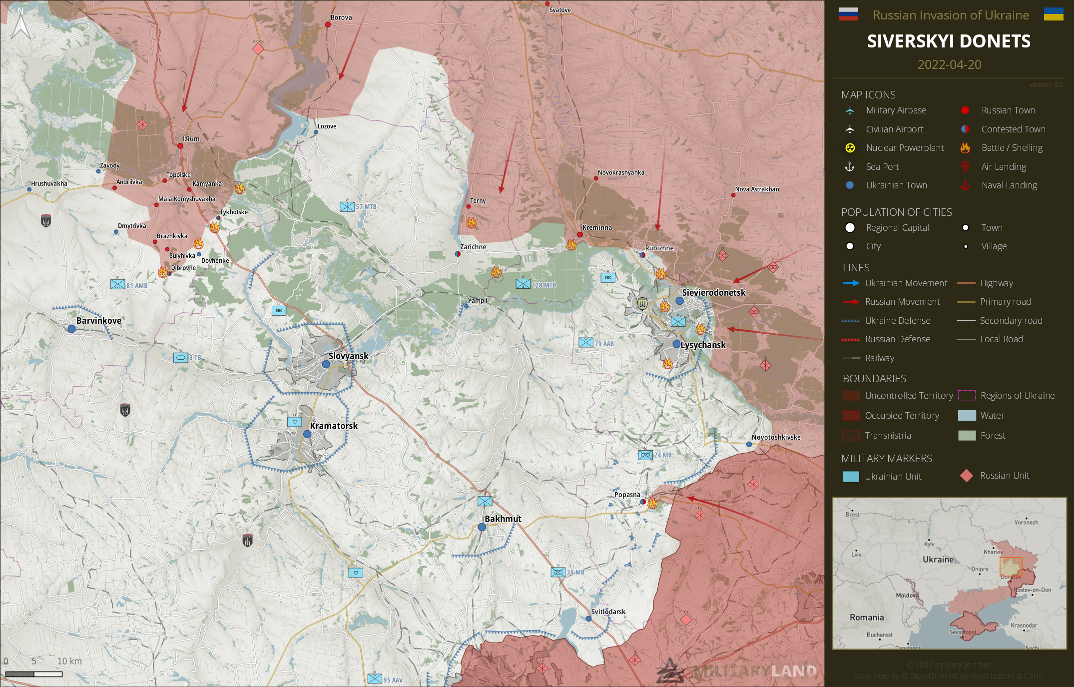Viewport: 1074px width, 687px height.
Task: Click the Occupied Territory color swatch
Action: 851,416
